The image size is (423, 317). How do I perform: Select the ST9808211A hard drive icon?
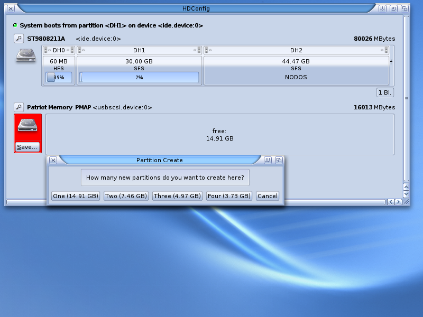[x=26, y=55]
